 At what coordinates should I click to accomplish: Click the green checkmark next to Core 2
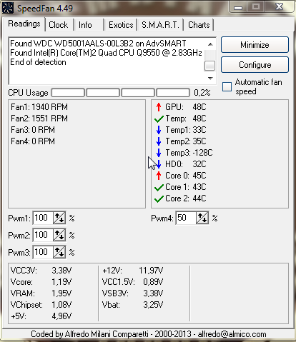(159, 198)
